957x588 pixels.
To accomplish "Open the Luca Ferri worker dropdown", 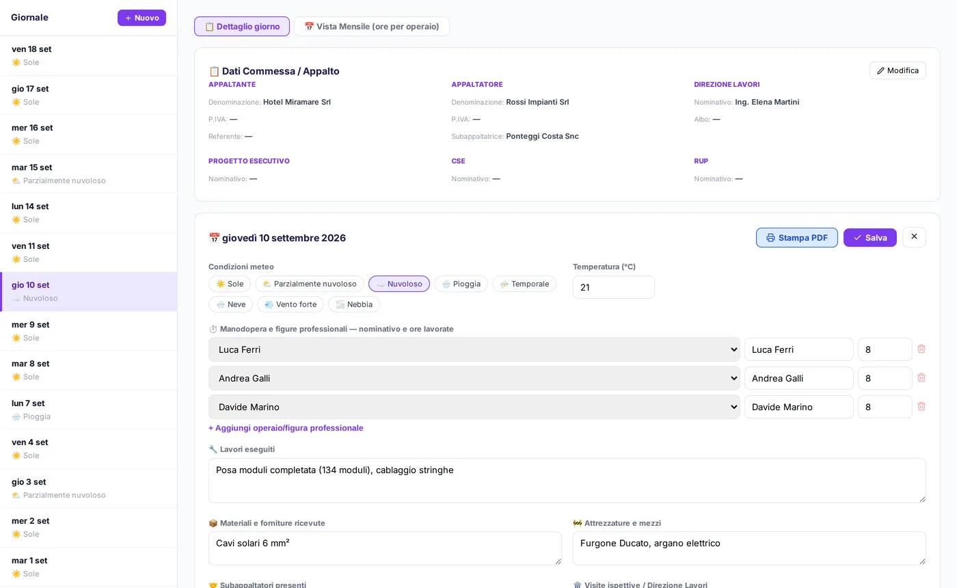I will click(x=474, y=349).
